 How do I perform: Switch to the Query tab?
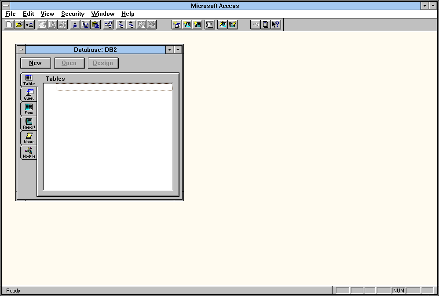(29, 94)
